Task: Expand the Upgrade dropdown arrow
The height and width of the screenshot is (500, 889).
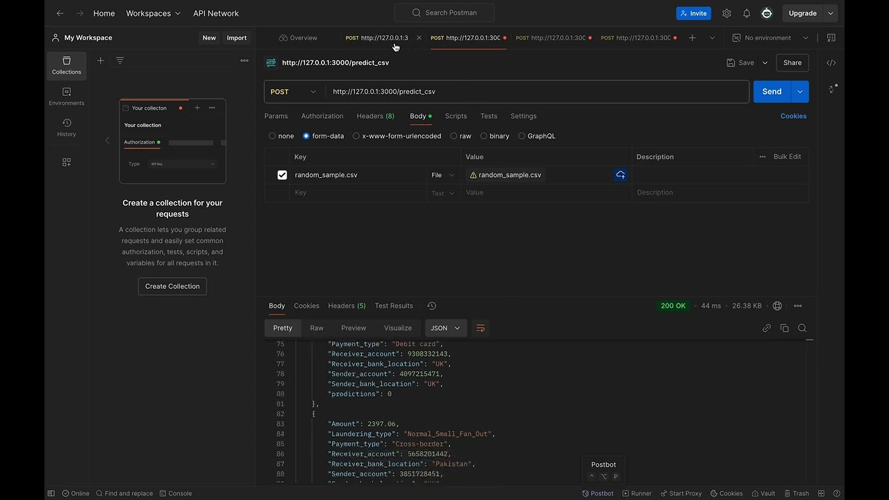Action: click(830, 13)
